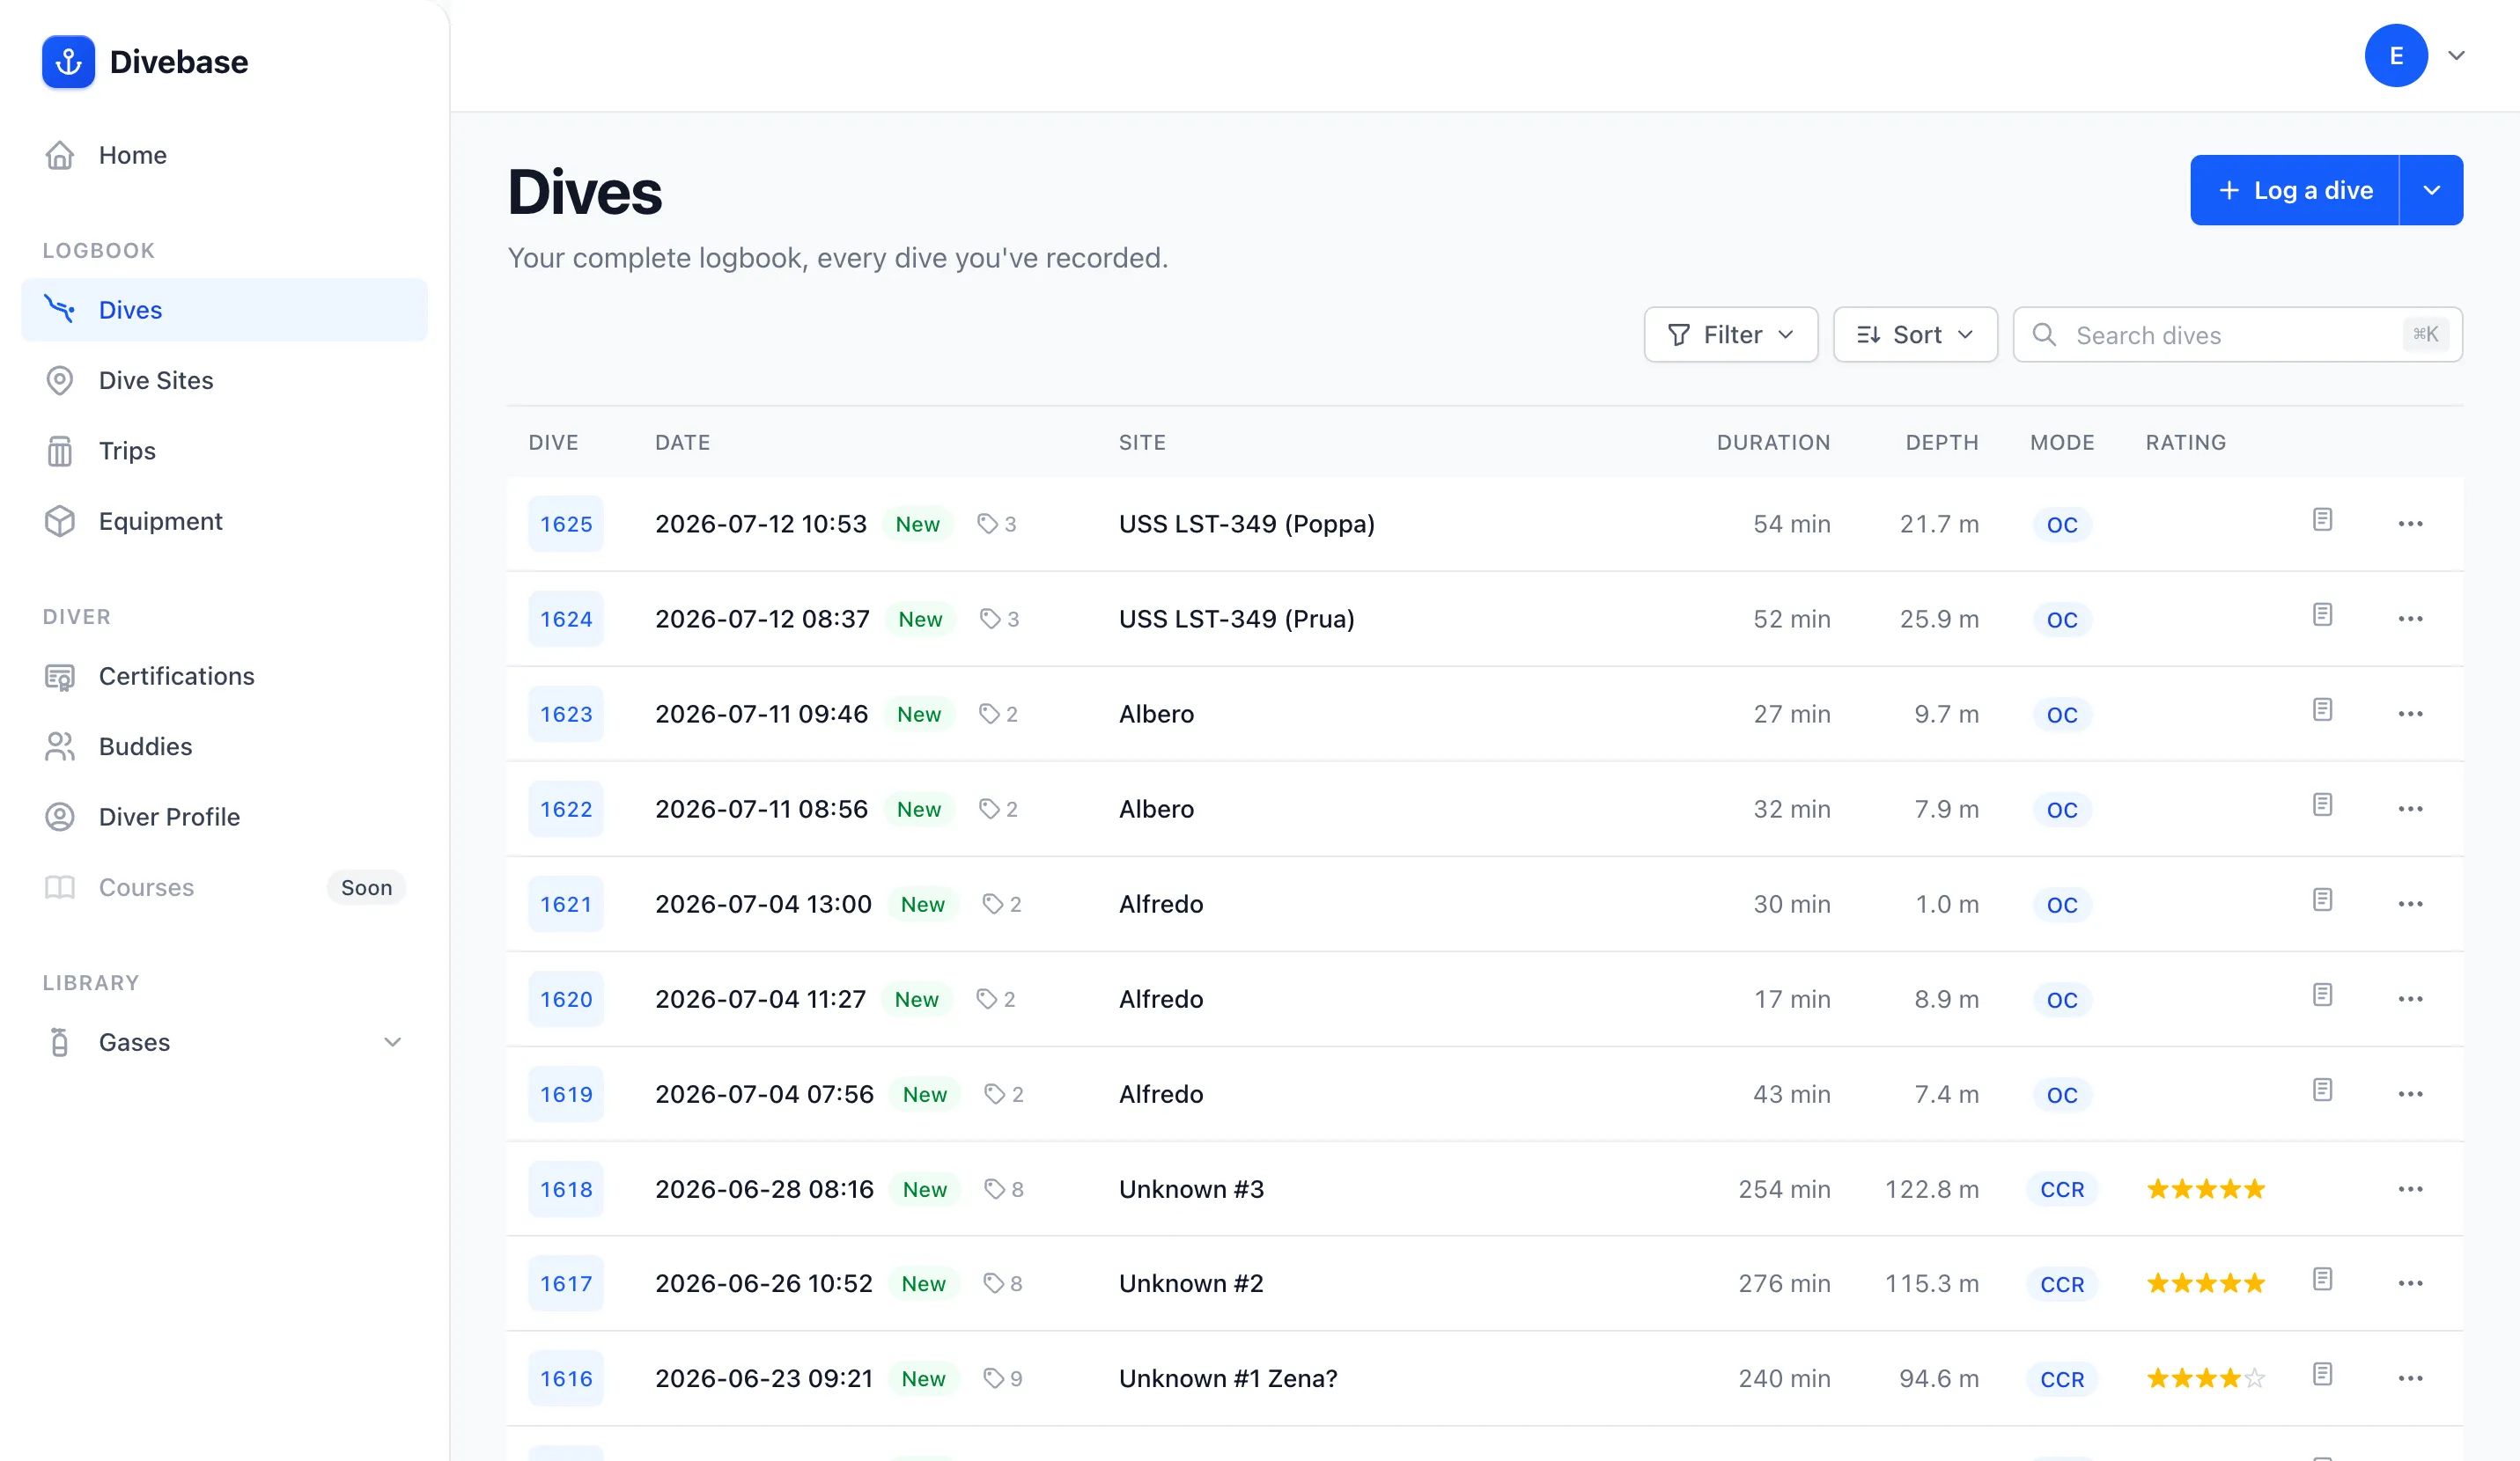Click the four-star rating on dive 1616
The height and width of the screenshot is (1461, 2520).
click(2205, 1378)
